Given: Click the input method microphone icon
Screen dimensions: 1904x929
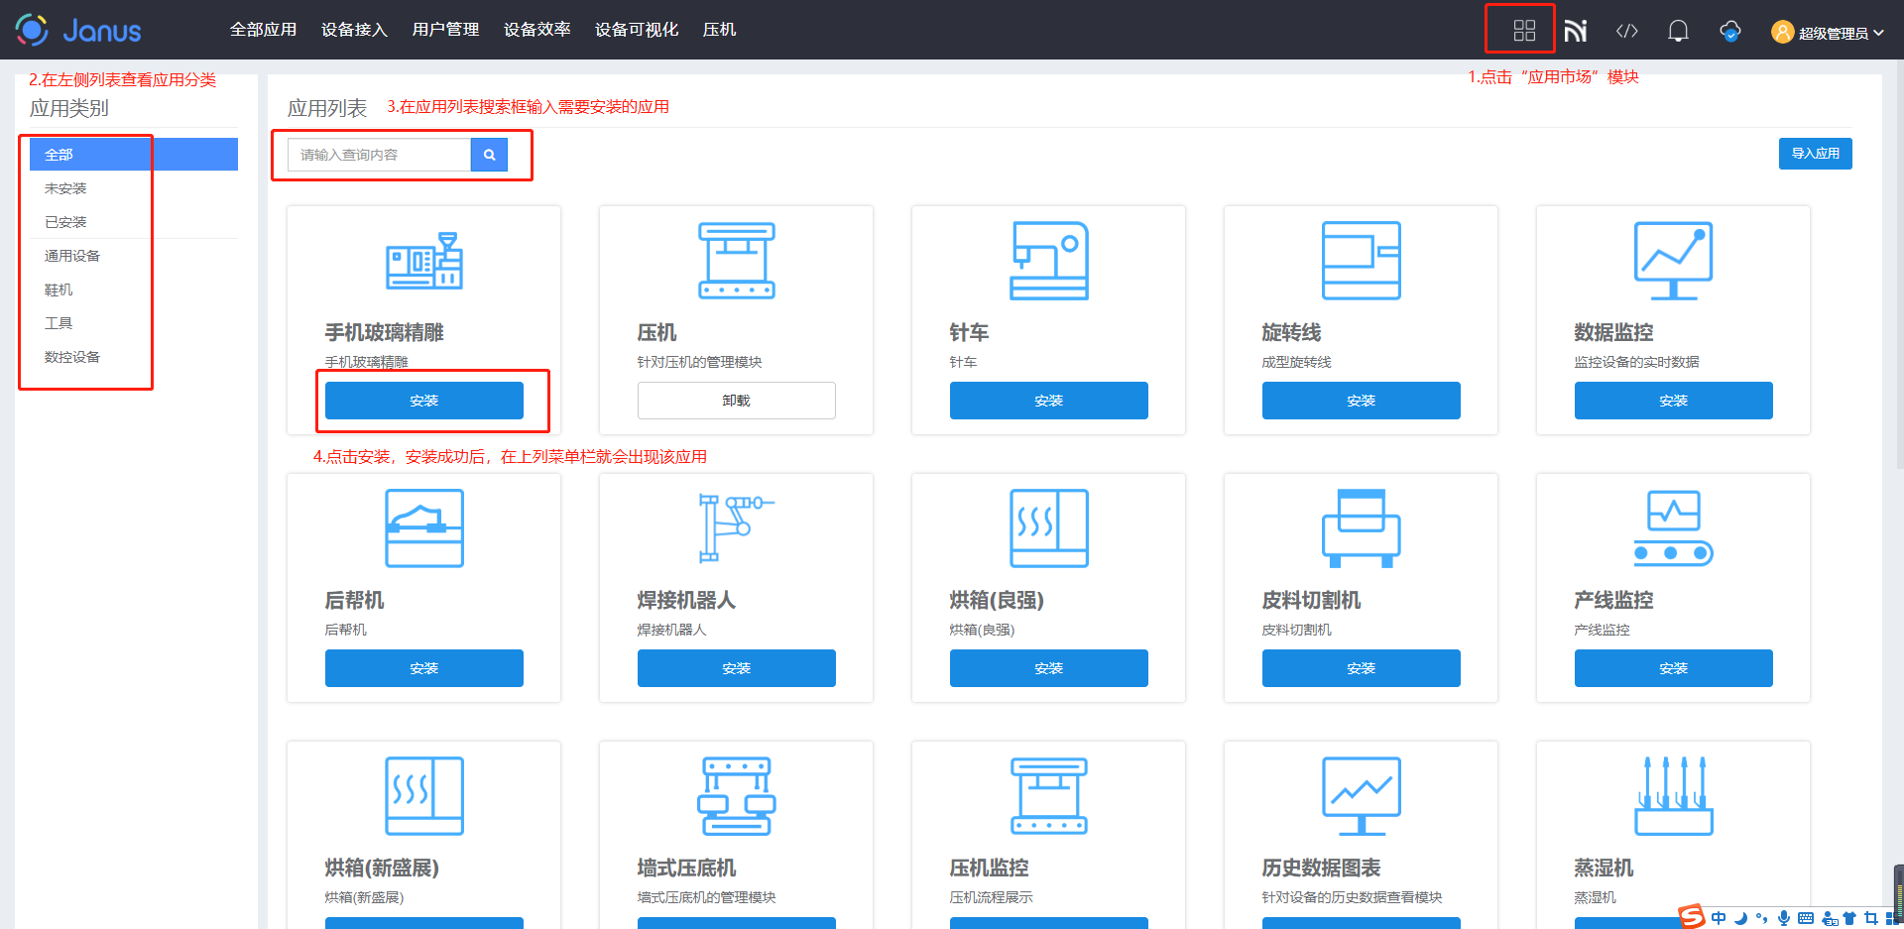Looking at the screenshot, I should coord(1783,918).
